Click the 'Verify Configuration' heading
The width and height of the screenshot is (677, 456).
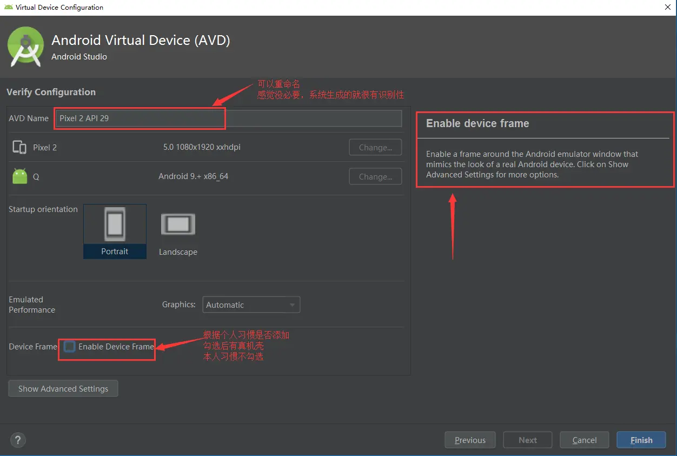click(x=51, y=92)
